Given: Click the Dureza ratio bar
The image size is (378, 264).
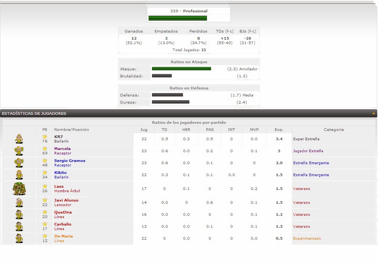Looking at the screenshot, I should (x=170, y=102).
